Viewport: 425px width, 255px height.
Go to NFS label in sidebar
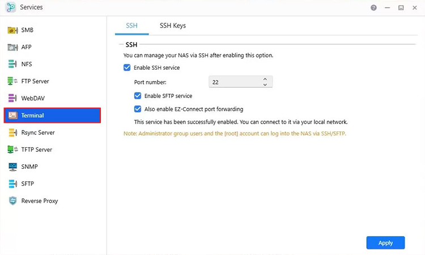click(x=27, y=64)
